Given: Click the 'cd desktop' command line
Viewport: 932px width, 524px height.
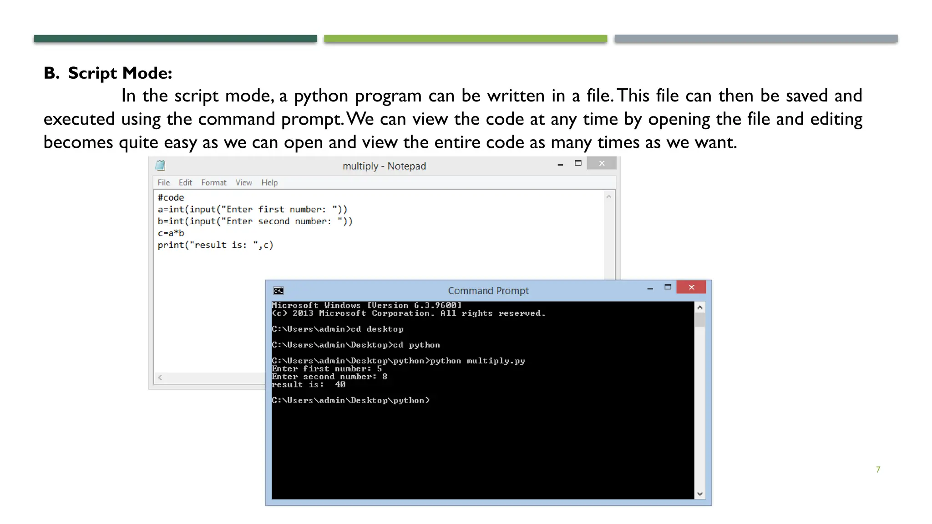Looking at the screenshot, I should point(338,329).
